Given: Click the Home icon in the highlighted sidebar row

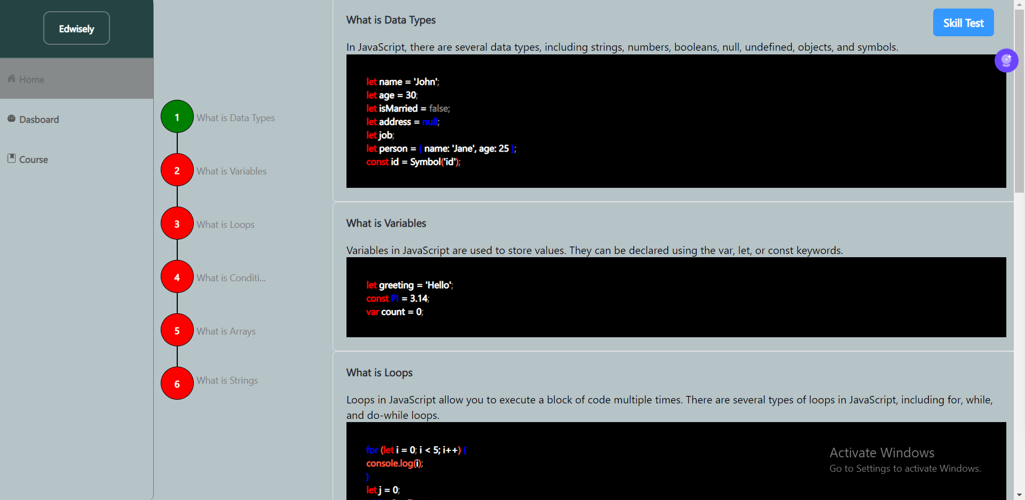Looking at the screenshot, I should pyautogui.click(x=11, y=78).
